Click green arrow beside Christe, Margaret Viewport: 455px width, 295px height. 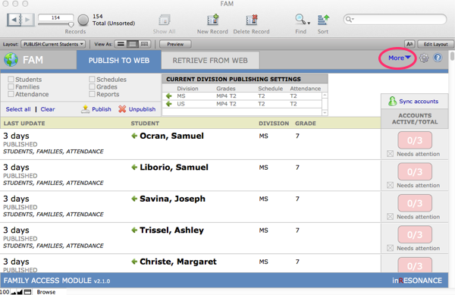[x=134, y=262]
